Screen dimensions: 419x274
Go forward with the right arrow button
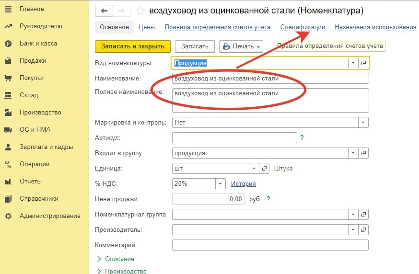click(x=121, y=11)
